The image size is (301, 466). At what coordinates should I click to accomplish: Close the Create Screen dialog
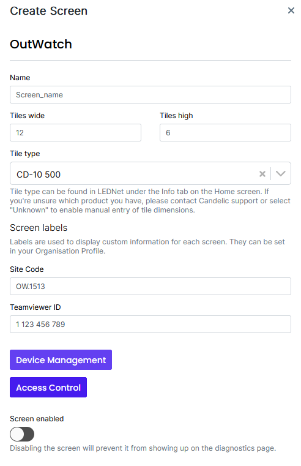tap(291, 10)
